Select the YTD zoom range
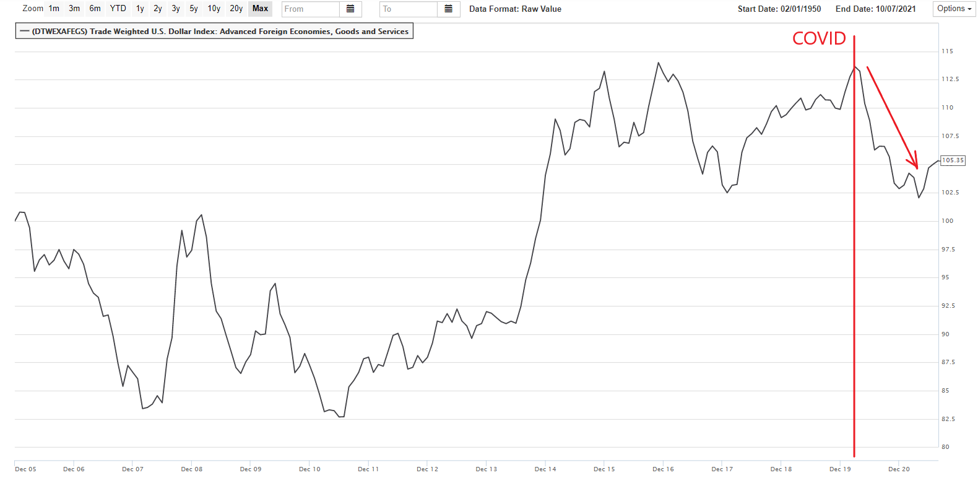This screenshot has height=483, width=978. tap(118, 9)
